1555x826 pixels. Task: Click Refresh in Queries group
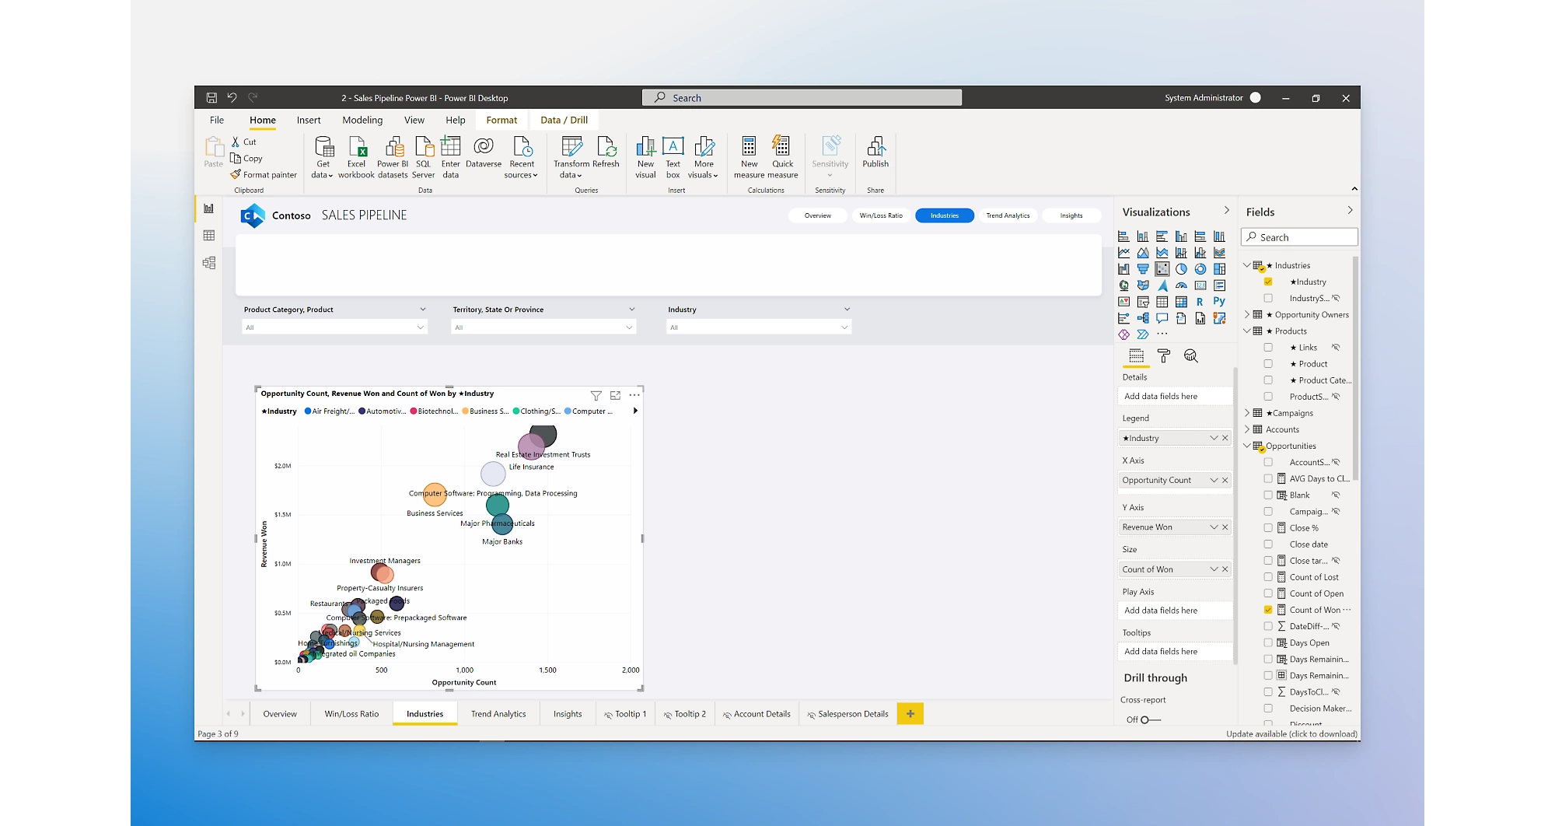606,152
